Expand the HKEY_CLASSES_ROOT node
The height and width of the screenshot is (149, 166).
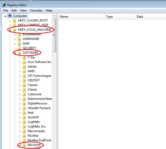pyautogui.click(x=10, y=21)
